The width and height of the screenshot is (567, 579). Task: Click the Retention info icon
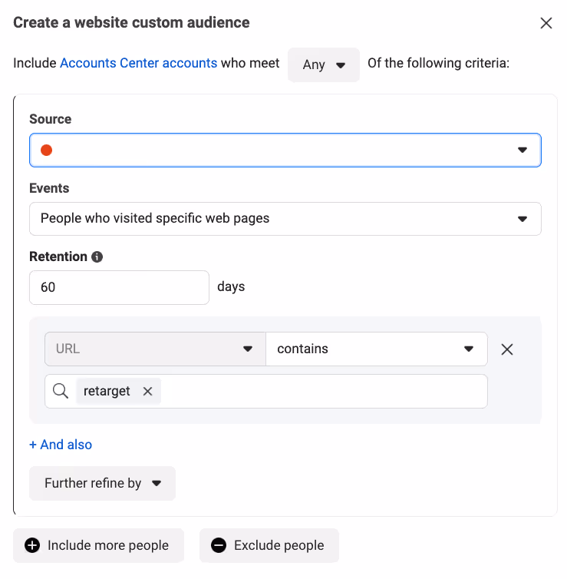pos(97,256)
